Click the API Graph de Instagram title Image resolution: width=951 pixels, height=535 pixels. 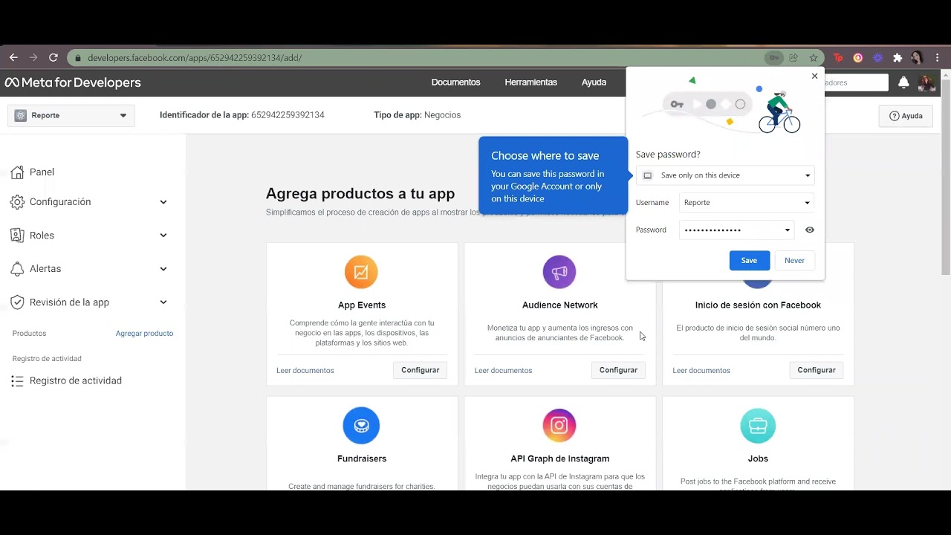pyautogui.click(x=559, y=459)
